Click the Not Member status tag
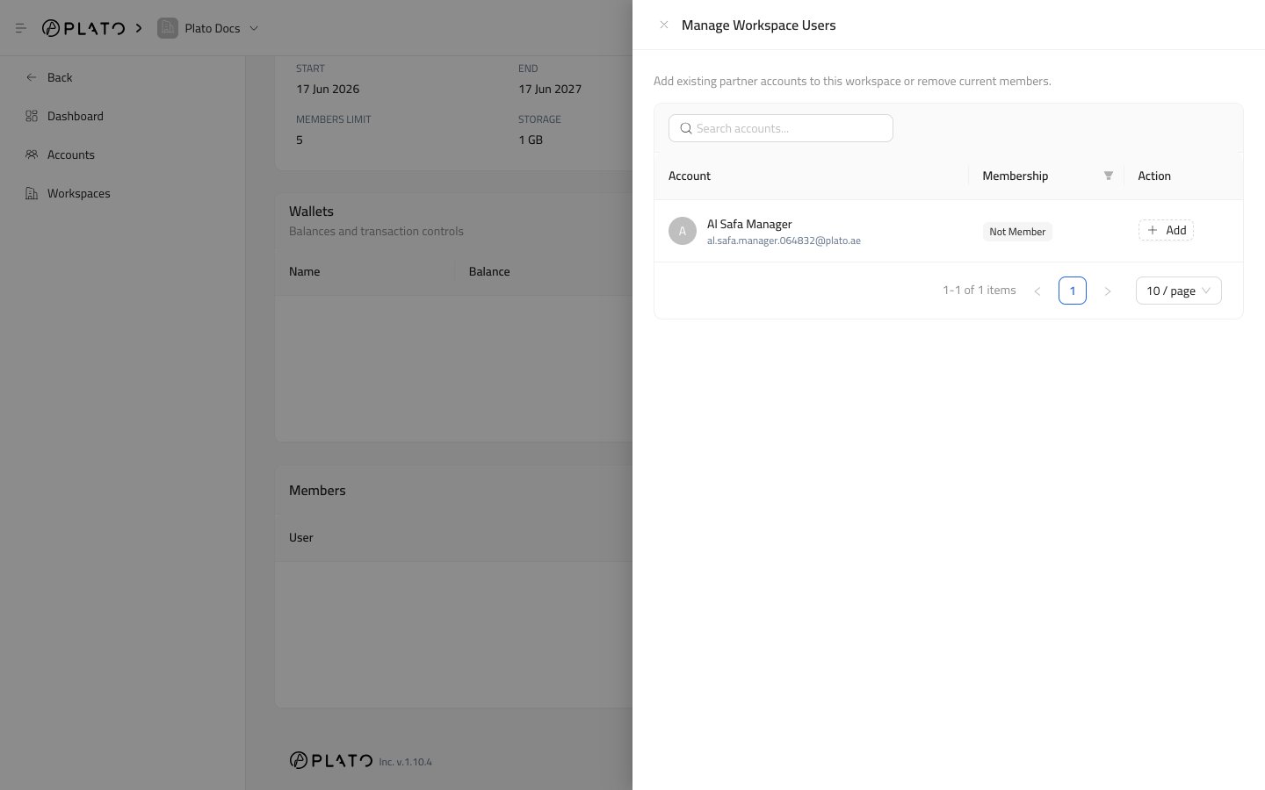This screenshot has width=1265, height=790. [x=1017, y=232]
